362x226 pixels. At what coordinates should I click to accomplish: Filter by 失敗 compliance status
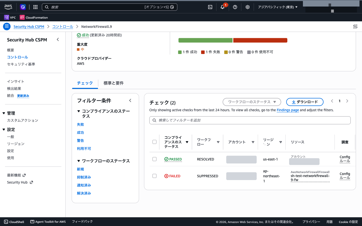click(x=80, y=125)
